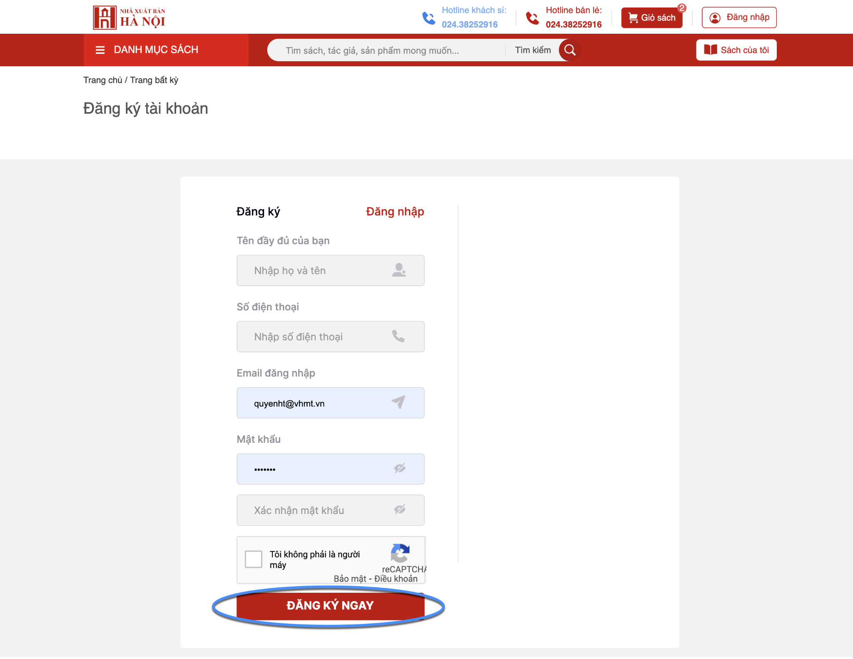The width and height of the screenshot is (853, 659).
Task: Go to Trang chủ breadcrumb link
Action: (102, 80)
